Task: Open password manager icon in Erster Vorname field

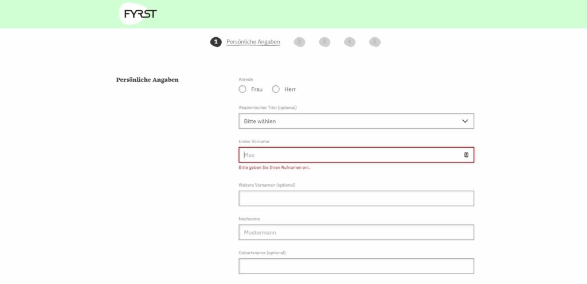Action: click(466, 155)
